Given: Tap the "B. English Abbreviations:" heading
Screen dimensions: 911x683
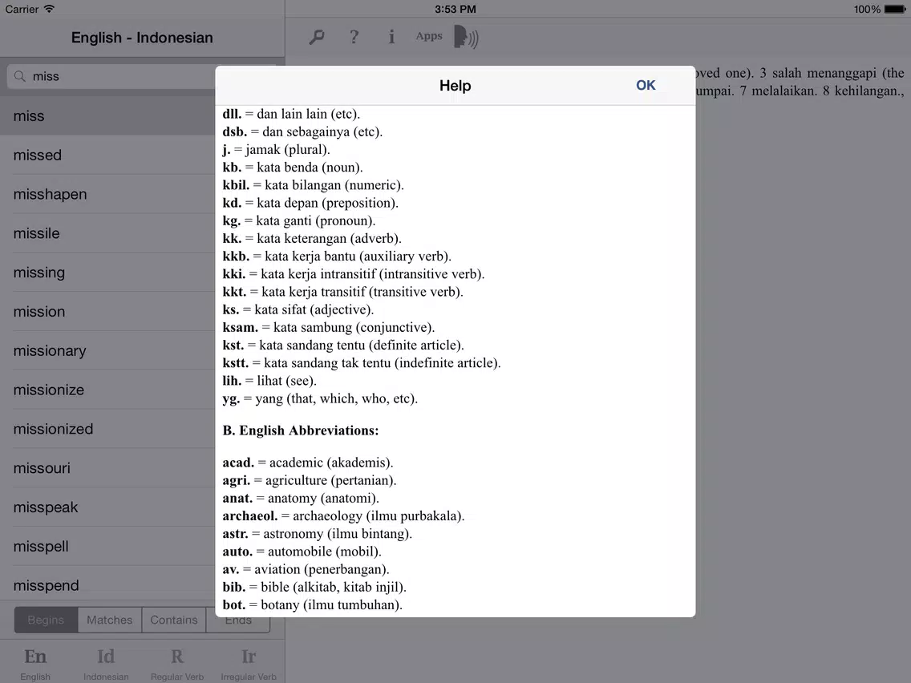Looking at the screenshot, I should [301, 430].
